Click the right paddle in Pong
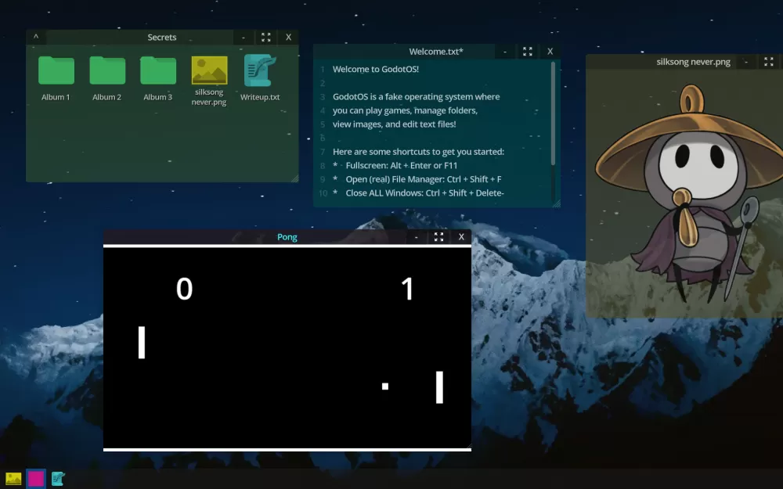 click(439, 387)
